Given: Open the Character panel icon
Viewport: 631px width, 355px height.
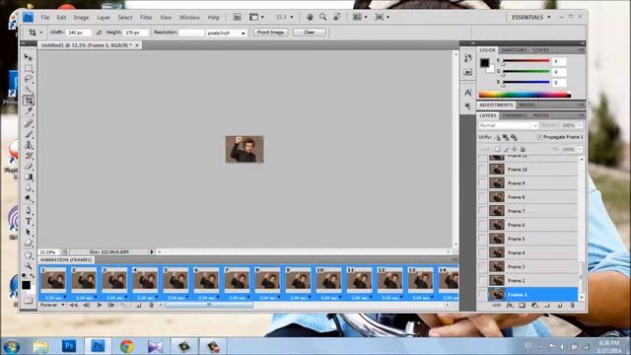Looking at the screenshot, I should 467,92.
